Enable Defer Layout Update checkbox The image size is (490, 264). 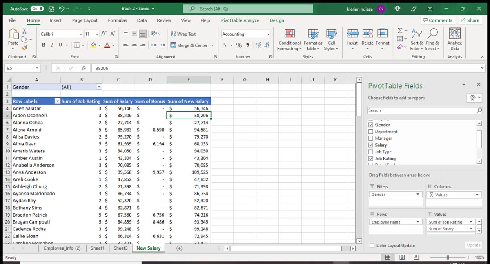372,246
